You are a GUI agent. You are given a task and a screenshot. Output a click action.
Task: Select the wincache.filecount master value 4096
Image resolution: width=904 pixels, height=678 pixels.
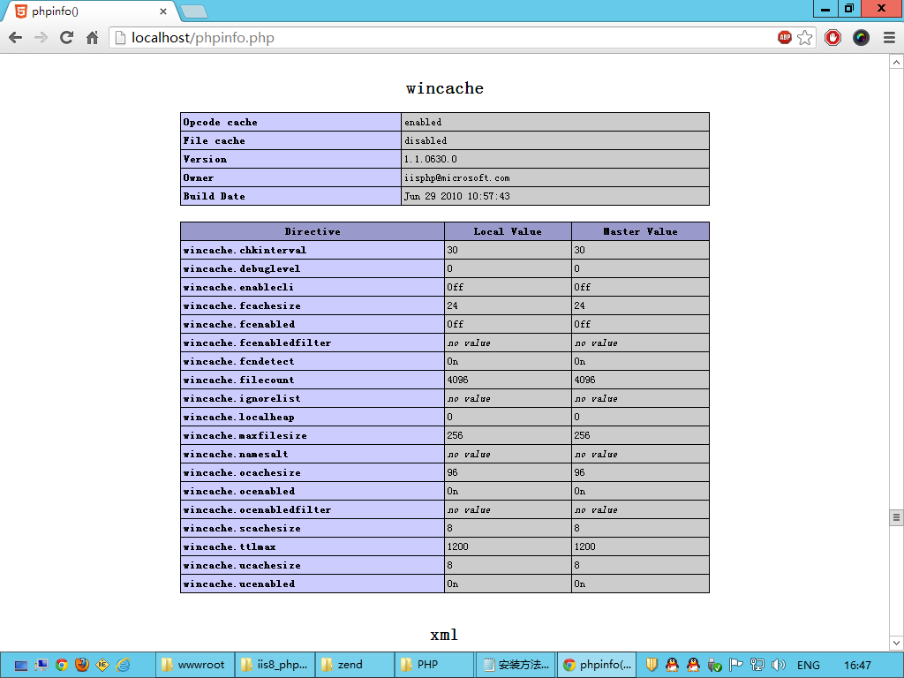(584, 380)
